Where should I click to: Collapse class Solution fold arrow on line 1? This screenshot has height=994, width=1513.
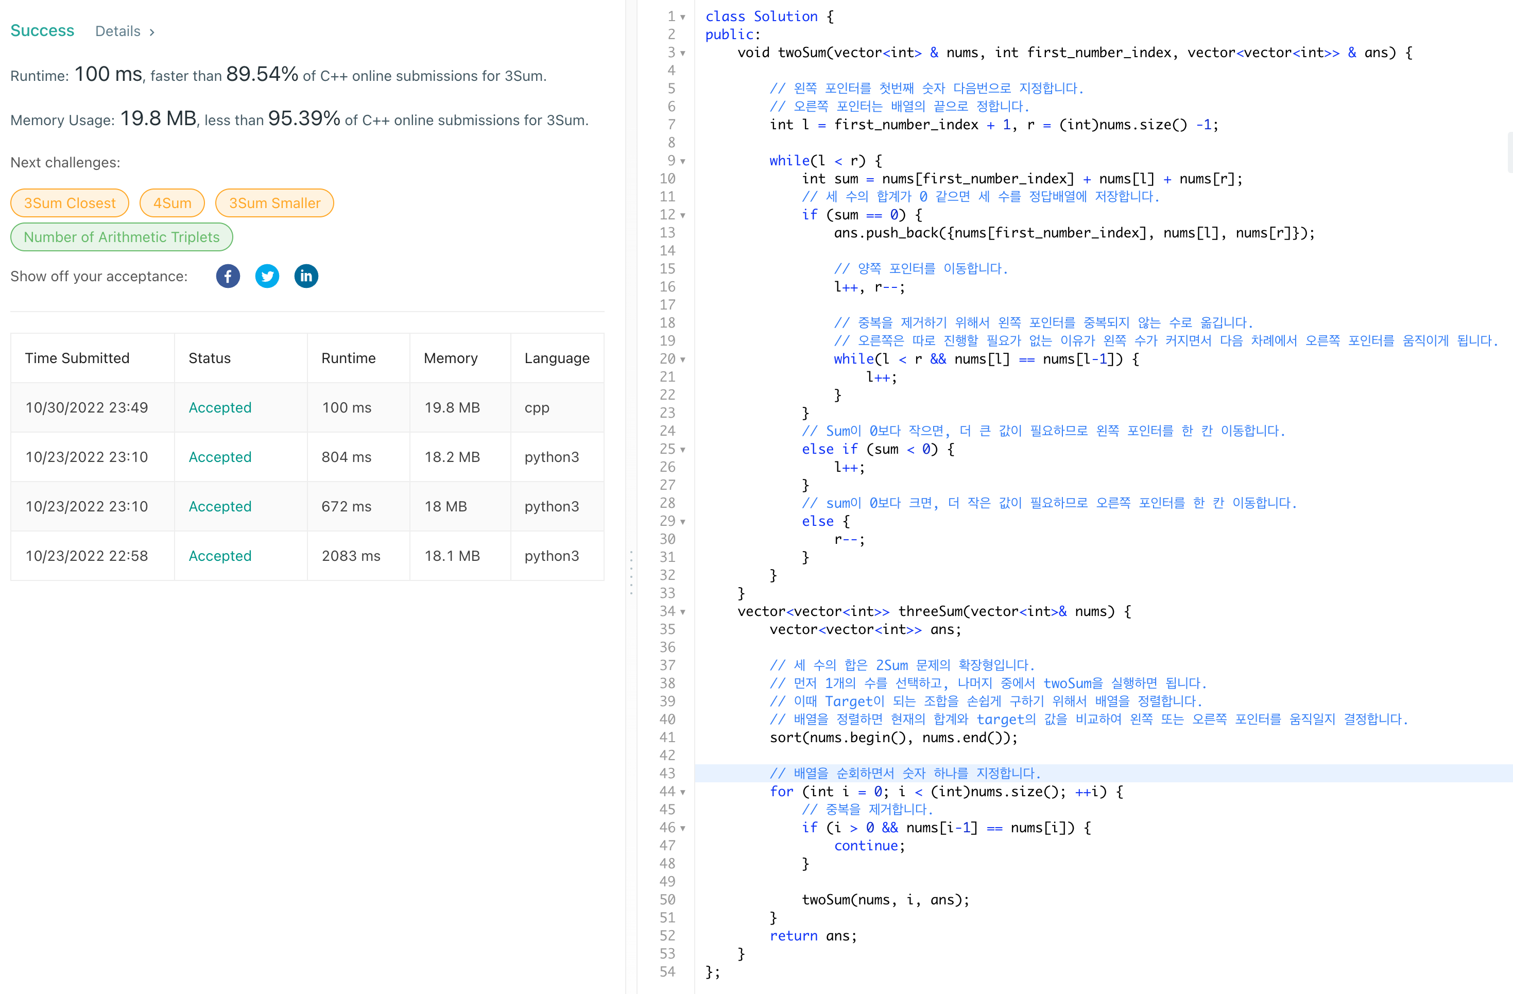683,17
